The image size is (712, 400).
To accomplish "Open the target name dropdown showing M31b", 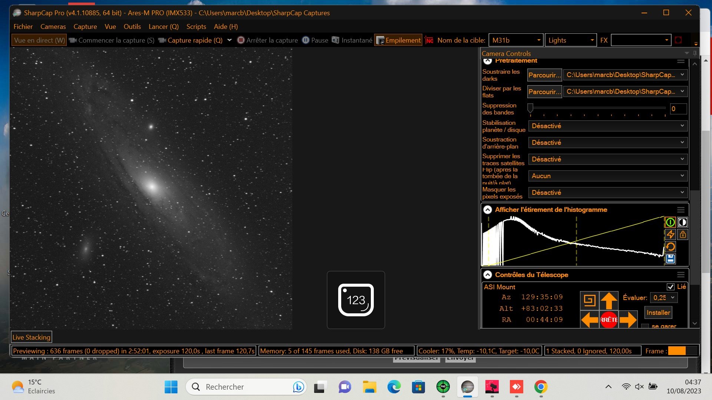I will 516,40.
